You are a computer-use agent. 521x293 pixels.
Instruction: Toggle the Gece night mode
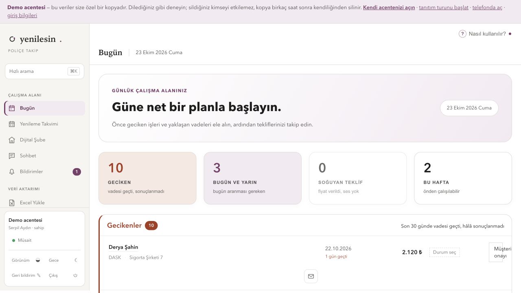tap(63, 260)
